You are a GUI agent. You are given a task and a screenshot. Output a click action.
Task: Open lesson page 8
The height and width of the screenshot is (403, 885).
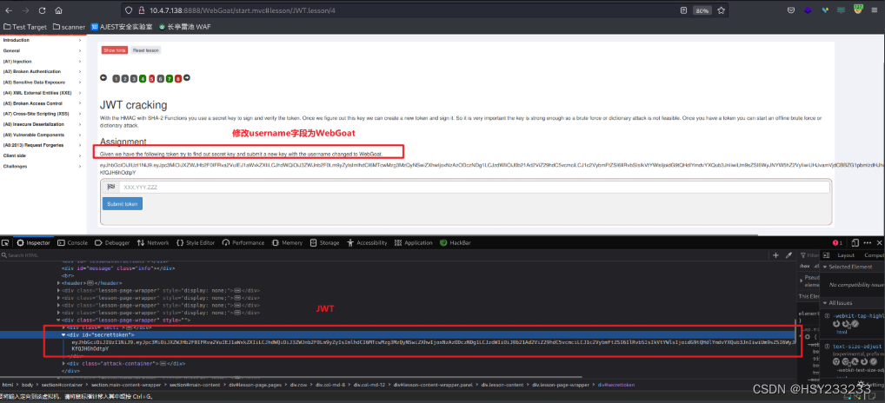(178, 78)
